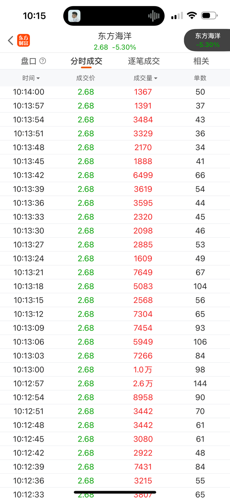230x498 pixels.
Task: Open the 成交量 sort dropdown arrow
Action: (155, 78)
